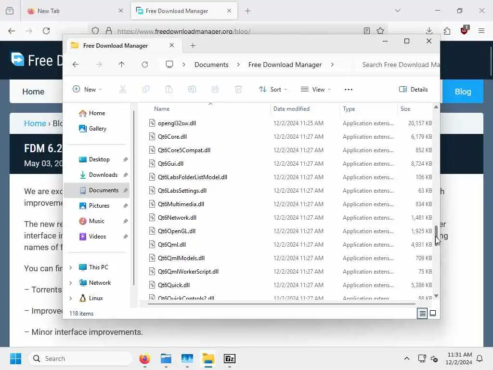Click the horizontal scrollbar in file list
This screenshot has height=370, width=493.
pos(281,304)
